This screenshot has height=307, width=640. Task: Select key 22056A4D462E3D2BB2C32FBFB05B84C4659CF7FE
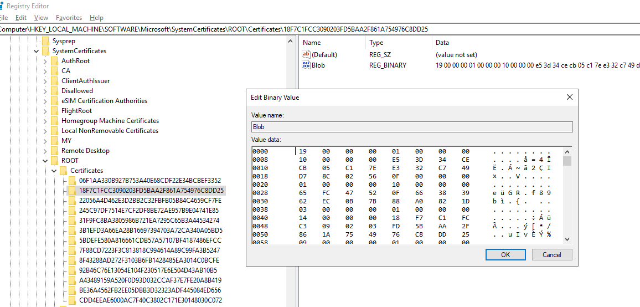149,201
